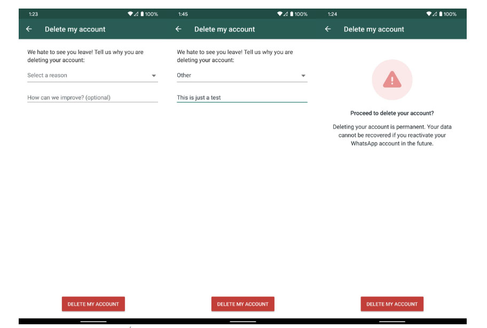The height and width of the screenshot is (328, 487).
Task: Tap signal icon in the 1:24 status bar
Action: pos(436,14)
